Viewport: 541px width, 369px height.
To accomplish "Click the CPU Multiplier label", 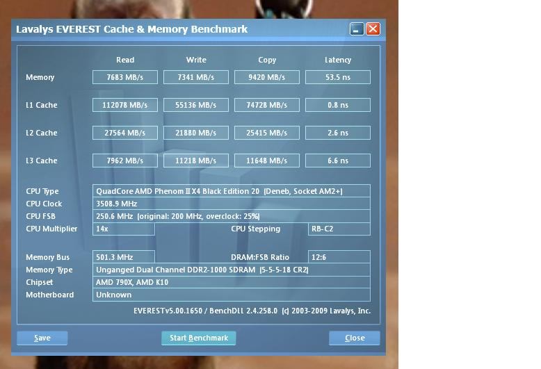I will [51, 229].
